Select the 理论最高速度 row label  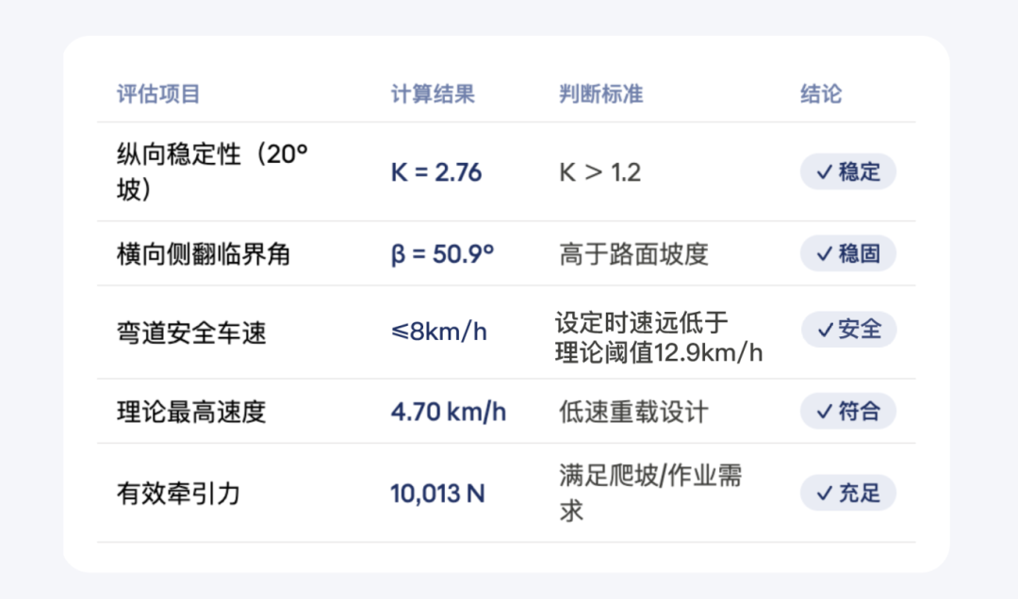191,412
